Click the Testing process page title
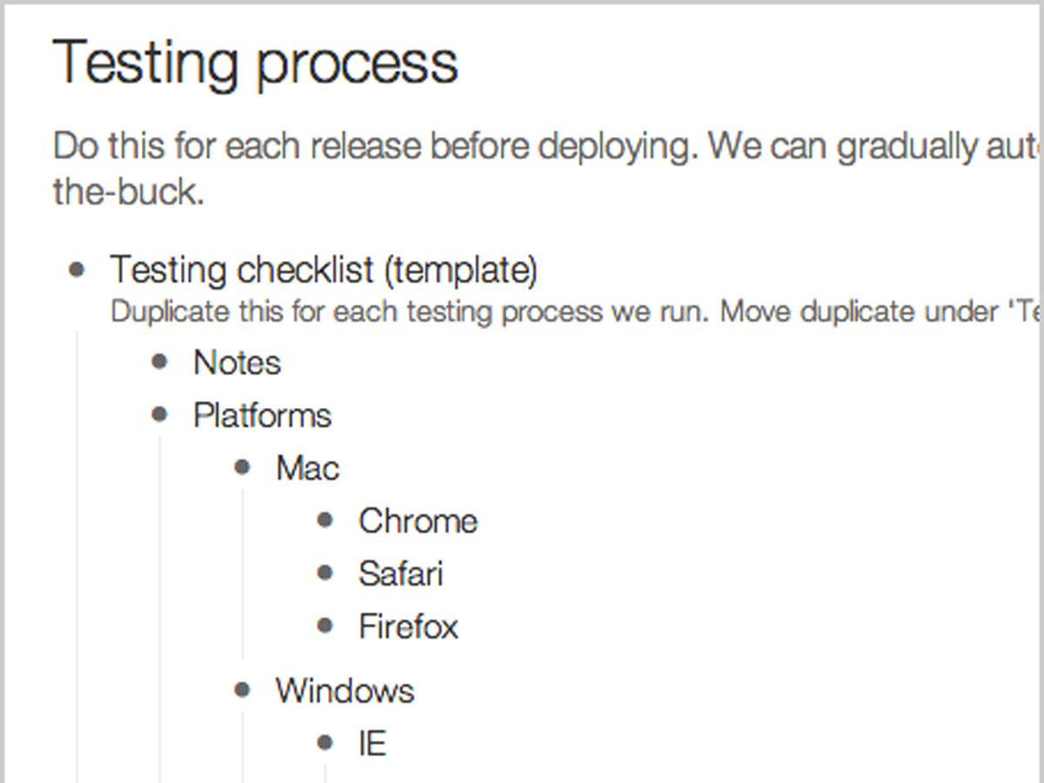 (256, 63)
